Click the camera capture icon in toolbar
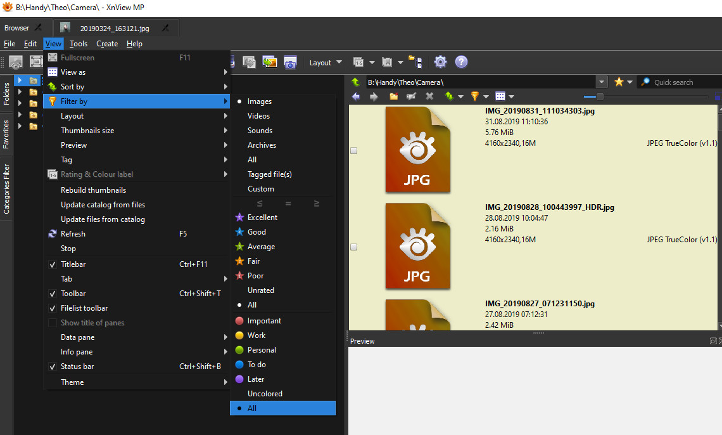Screen dimensions: 722x435 pyautogui.click(x=290, y=62)
